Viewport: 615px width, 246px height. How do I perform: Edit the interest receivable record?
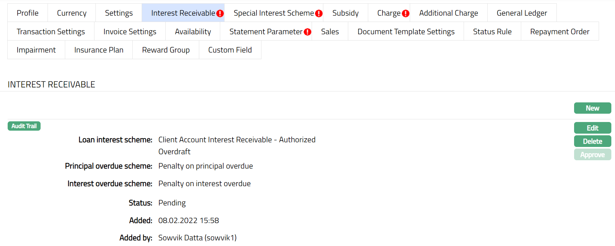click(x=592, y=128)
